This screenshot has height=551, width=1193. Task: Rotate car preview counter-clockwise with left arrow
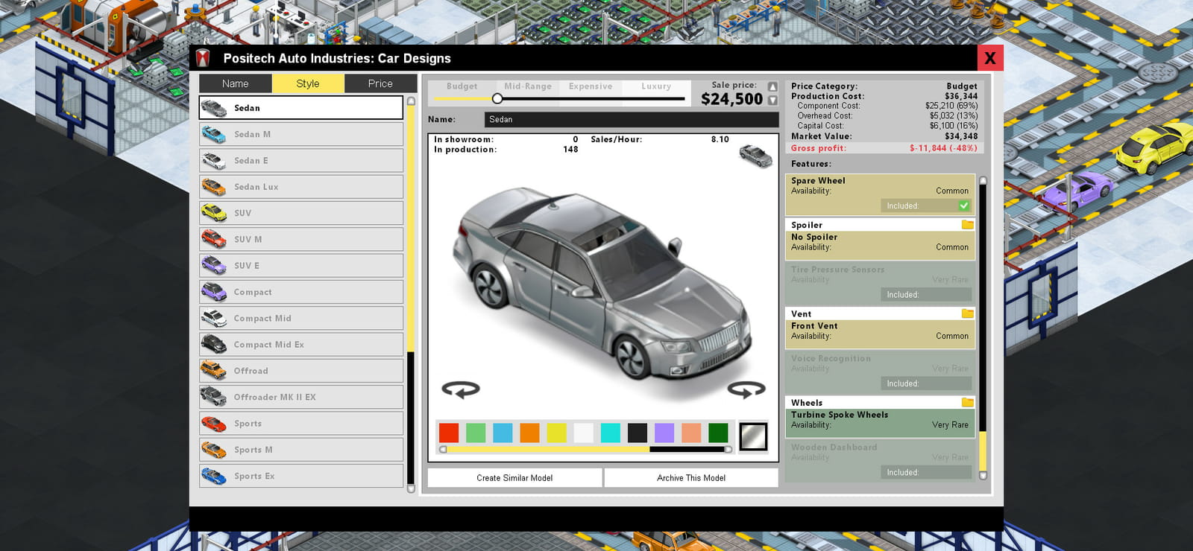pyautogui.click(x=461, y=389)
